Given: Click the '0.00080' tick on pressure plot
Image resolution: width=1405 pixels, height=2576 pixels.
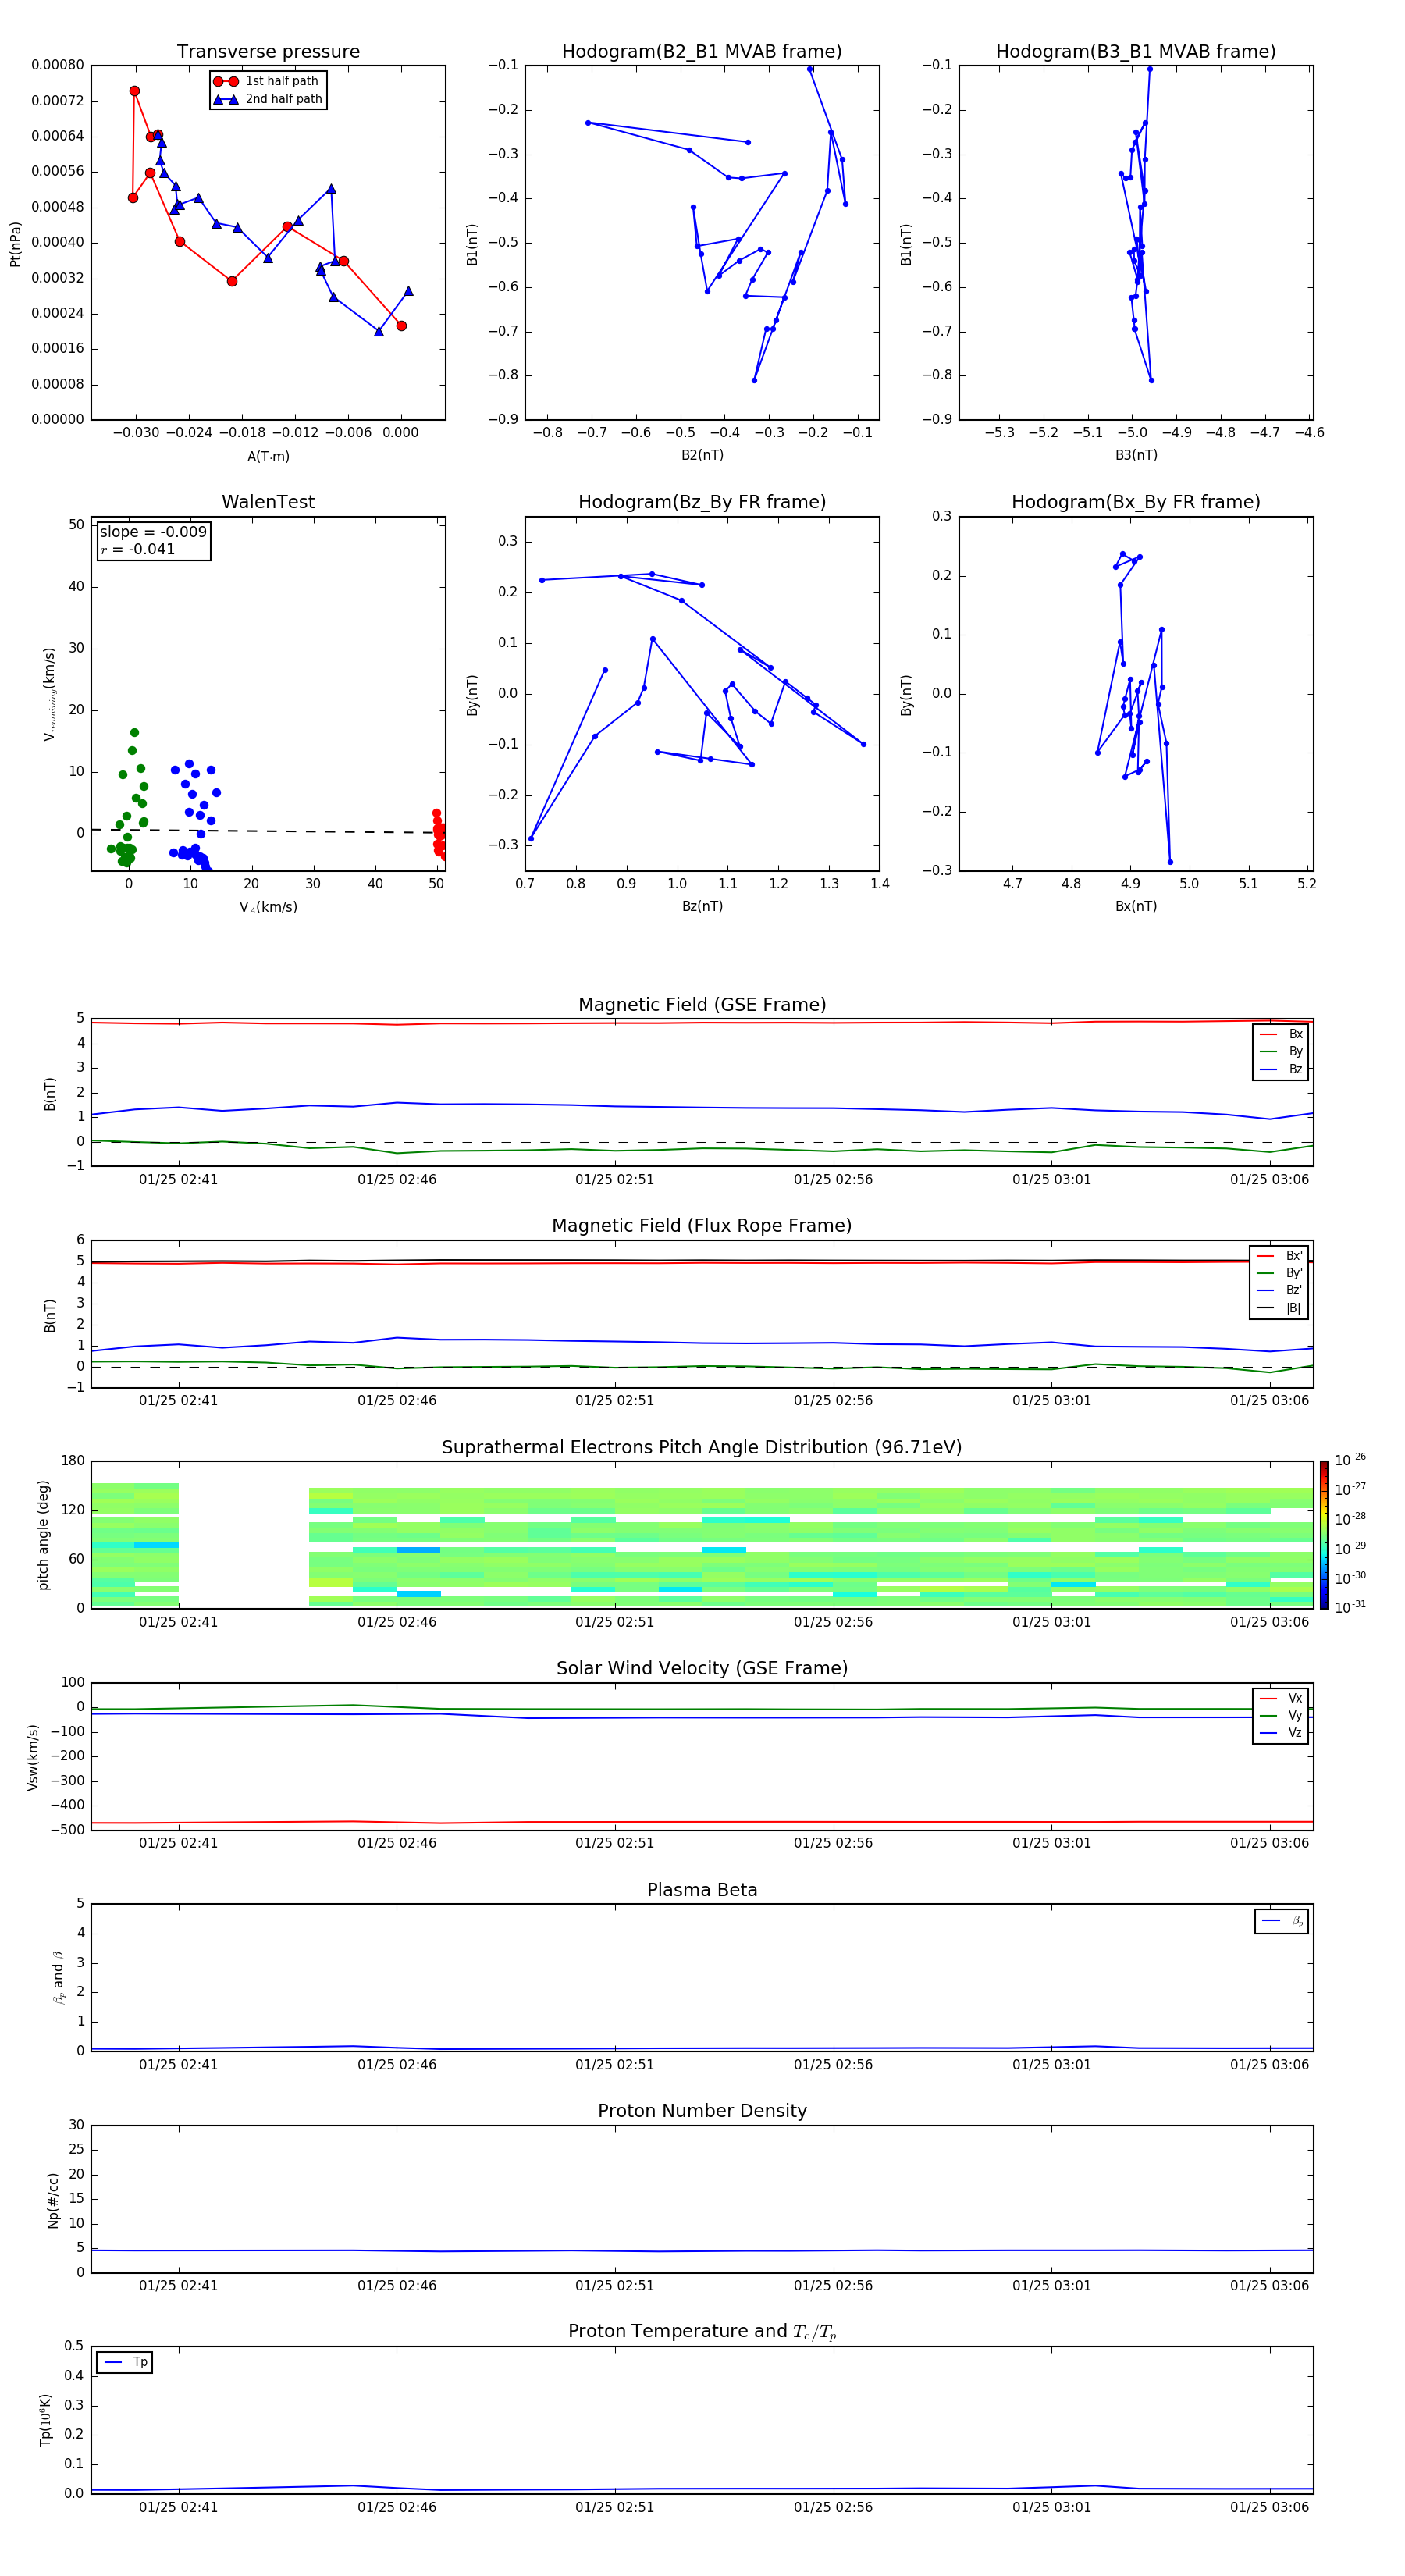Looking at the screenshot, I should coord(57,65).
